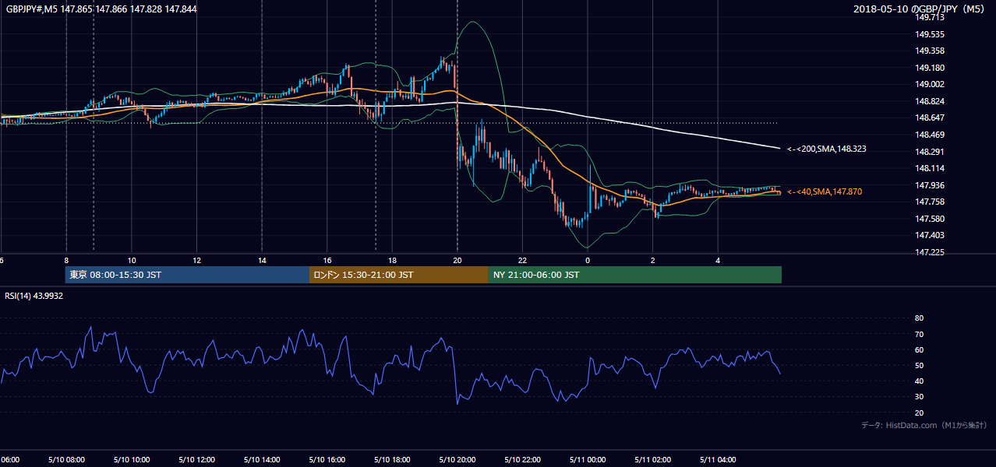The width and height of the screenshot is (996, 467).
Task: Click hour label 12 under the price chart
Action: (x=197, y=261)
